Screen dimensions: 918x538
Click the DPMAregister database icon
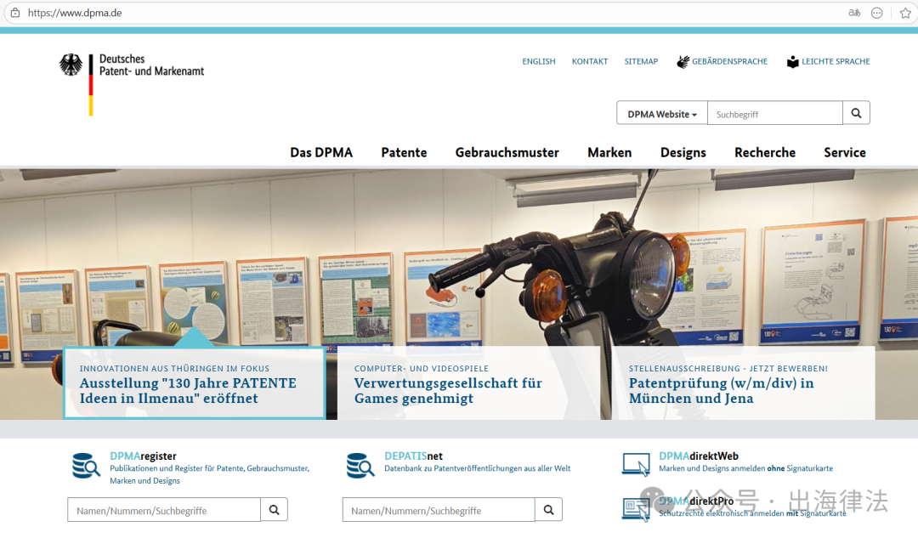pos(86,466)
